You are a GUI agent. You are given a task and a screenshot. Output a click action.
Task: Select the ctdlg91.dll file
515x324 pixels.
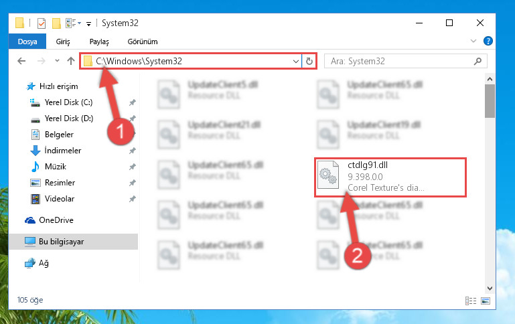coord(390,177)
